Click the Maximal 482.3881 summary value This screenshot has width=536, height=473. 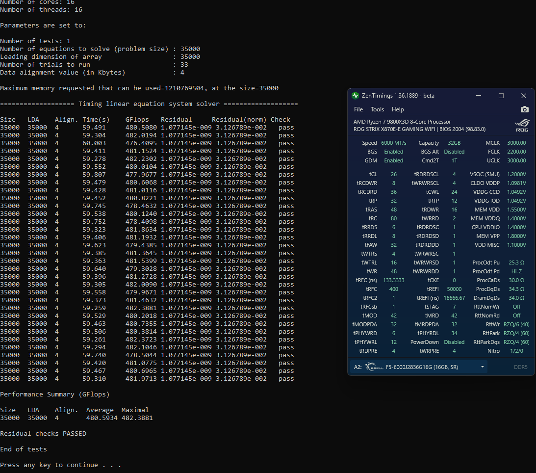137,418
